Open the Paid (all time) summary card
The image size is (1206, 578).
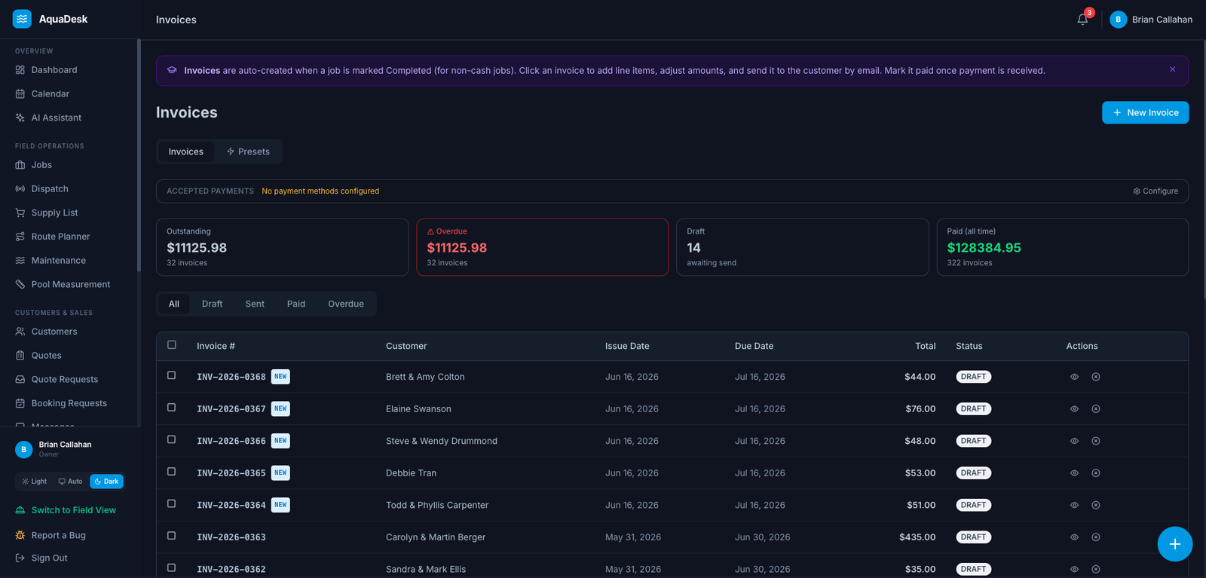click(x=1062, y=247)
